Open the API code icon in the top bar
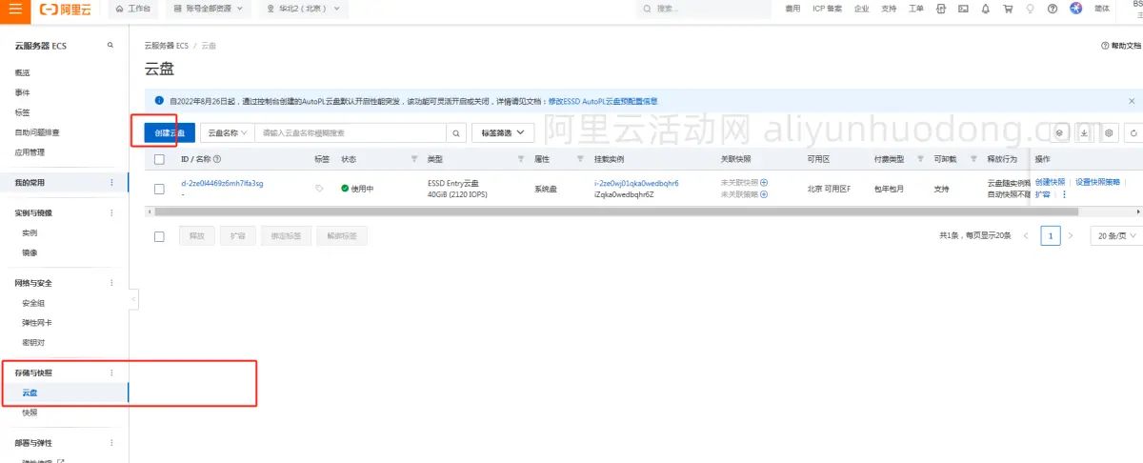This screenshot has height=463, width=1143. [x=941, y=9]
